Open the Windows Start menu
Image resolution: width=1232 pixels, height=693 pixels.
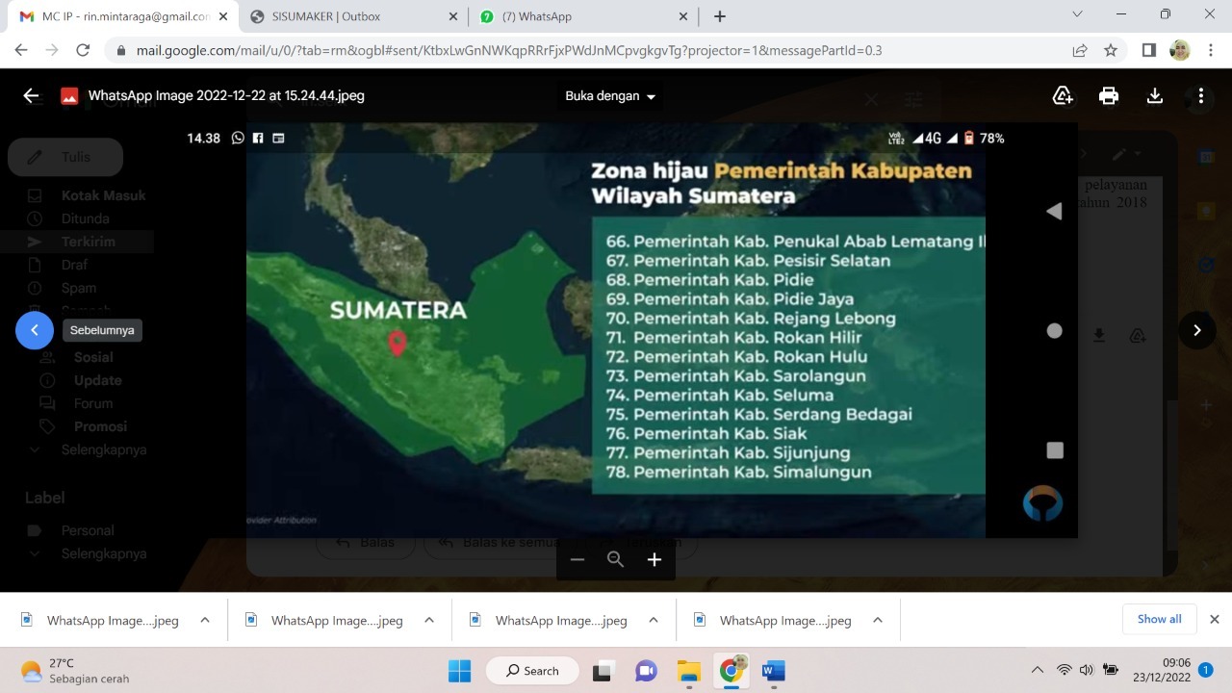[459, 670]
